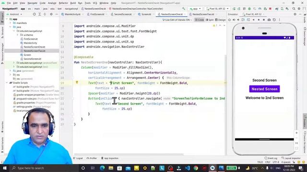307x172 pixels.
Task: Open the Live Edit of literals dropdown
Action: (x=177, y=20)
